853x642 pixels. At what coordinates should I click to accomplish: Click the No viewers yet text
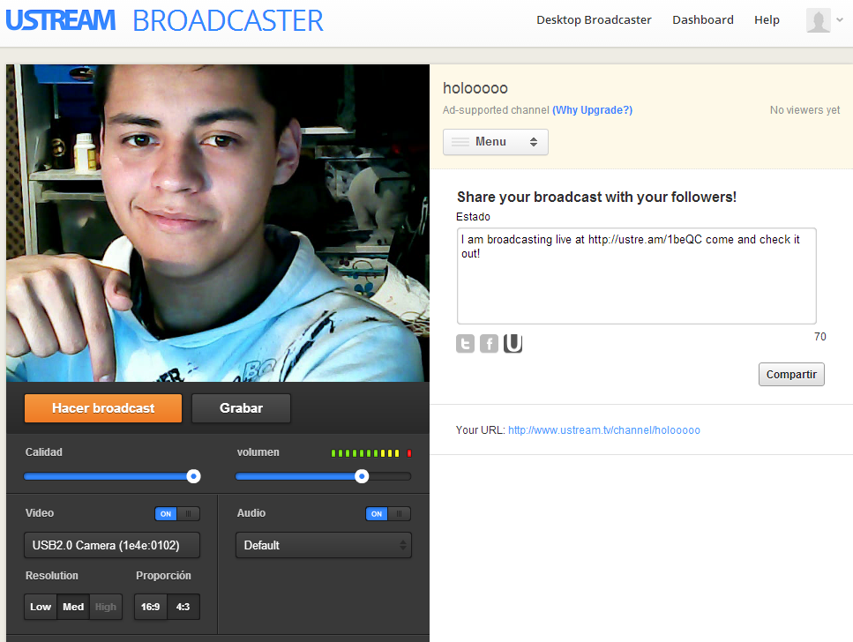coord(804,110)
